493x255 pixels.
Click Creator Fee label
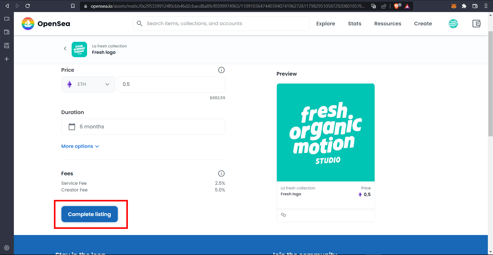pyautogui.click(x=74, y=190)
